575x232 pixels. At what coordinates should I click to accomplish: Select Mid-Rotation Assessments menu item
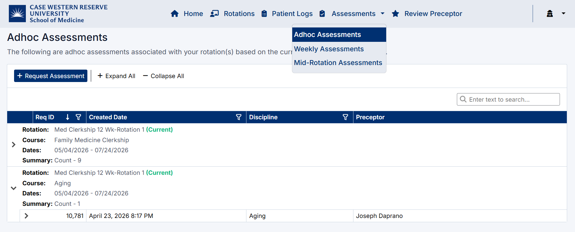tap(338, 63)
